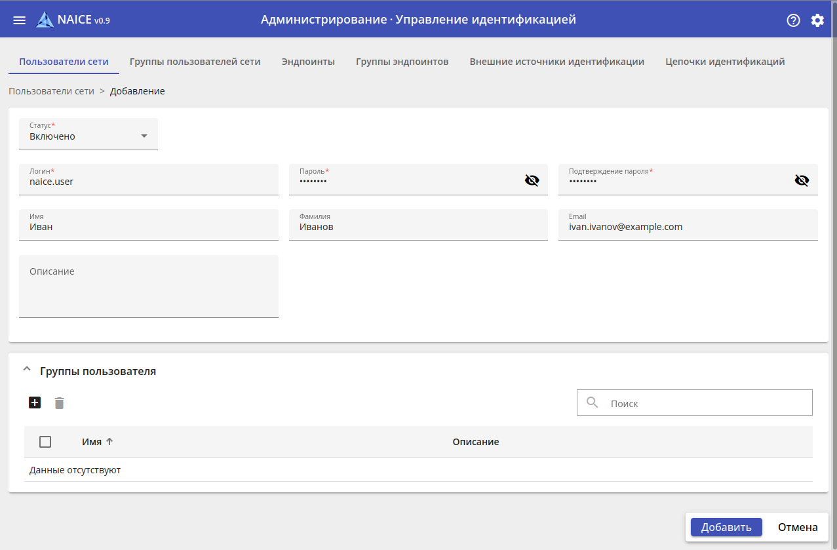Click the Email input field
837x550 pixels.
688,225
